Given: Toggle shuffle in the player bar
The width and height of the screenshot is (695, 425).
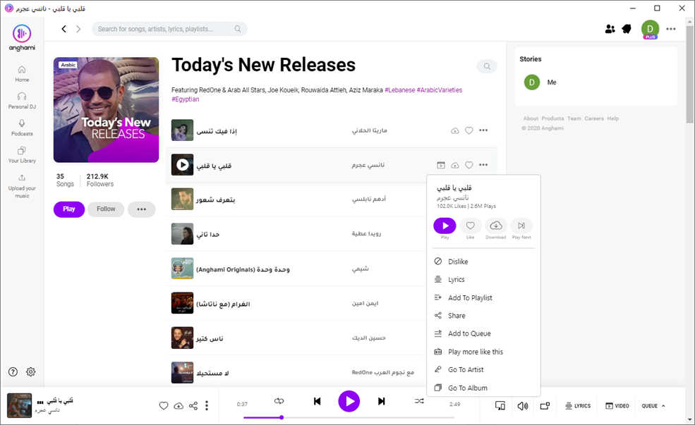Looking at the screenshot, I should tap(419, 401).
